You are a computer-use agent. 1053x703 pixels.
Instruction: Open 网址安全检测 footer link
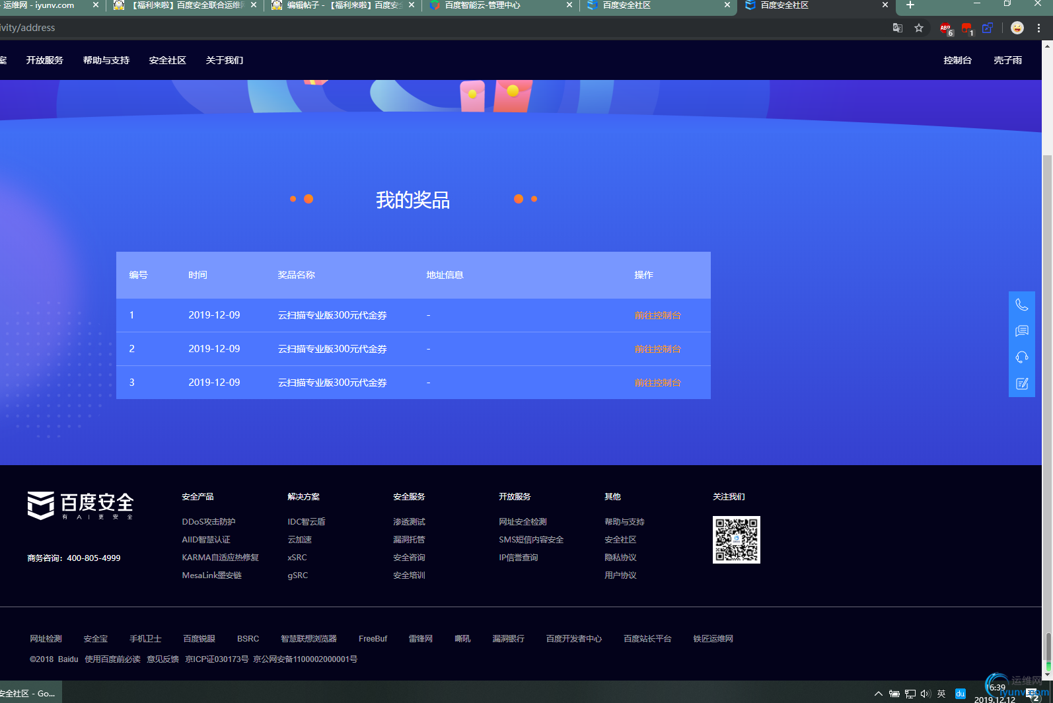pyautogui.click(x=523, y=522)
